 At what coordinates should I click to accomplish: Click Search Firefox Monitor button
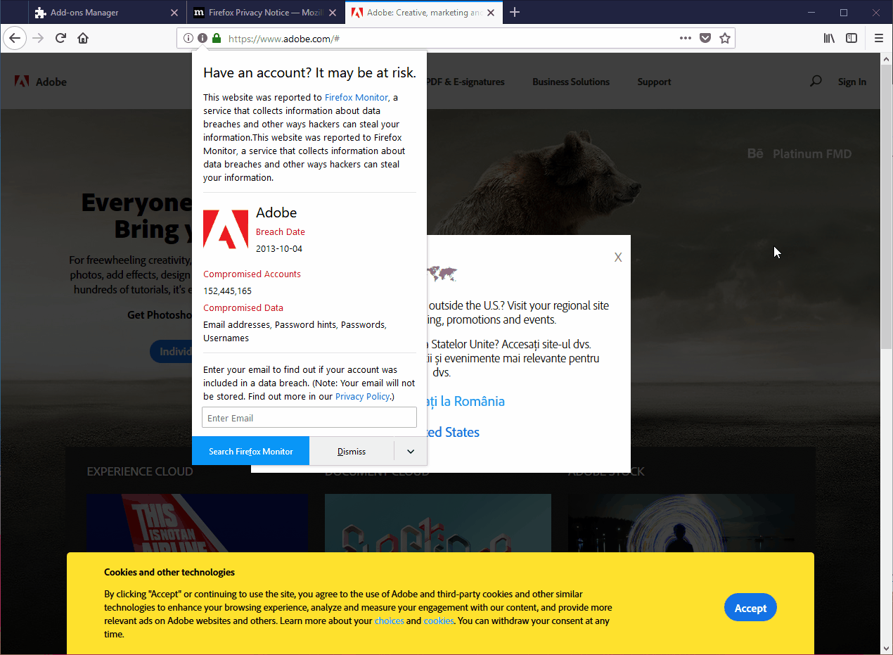(x=250, y=451)
